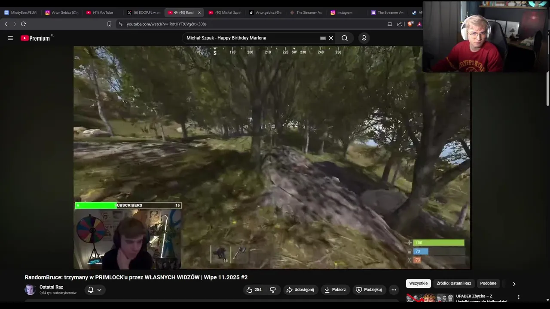Share the page via address bar share icon
Image resolution: width=550 pixels, height=309 pixels.
(400, 24)
